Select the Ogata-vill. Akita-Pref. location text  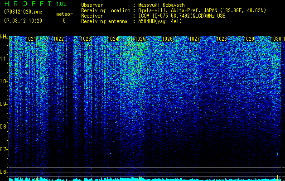202,10
